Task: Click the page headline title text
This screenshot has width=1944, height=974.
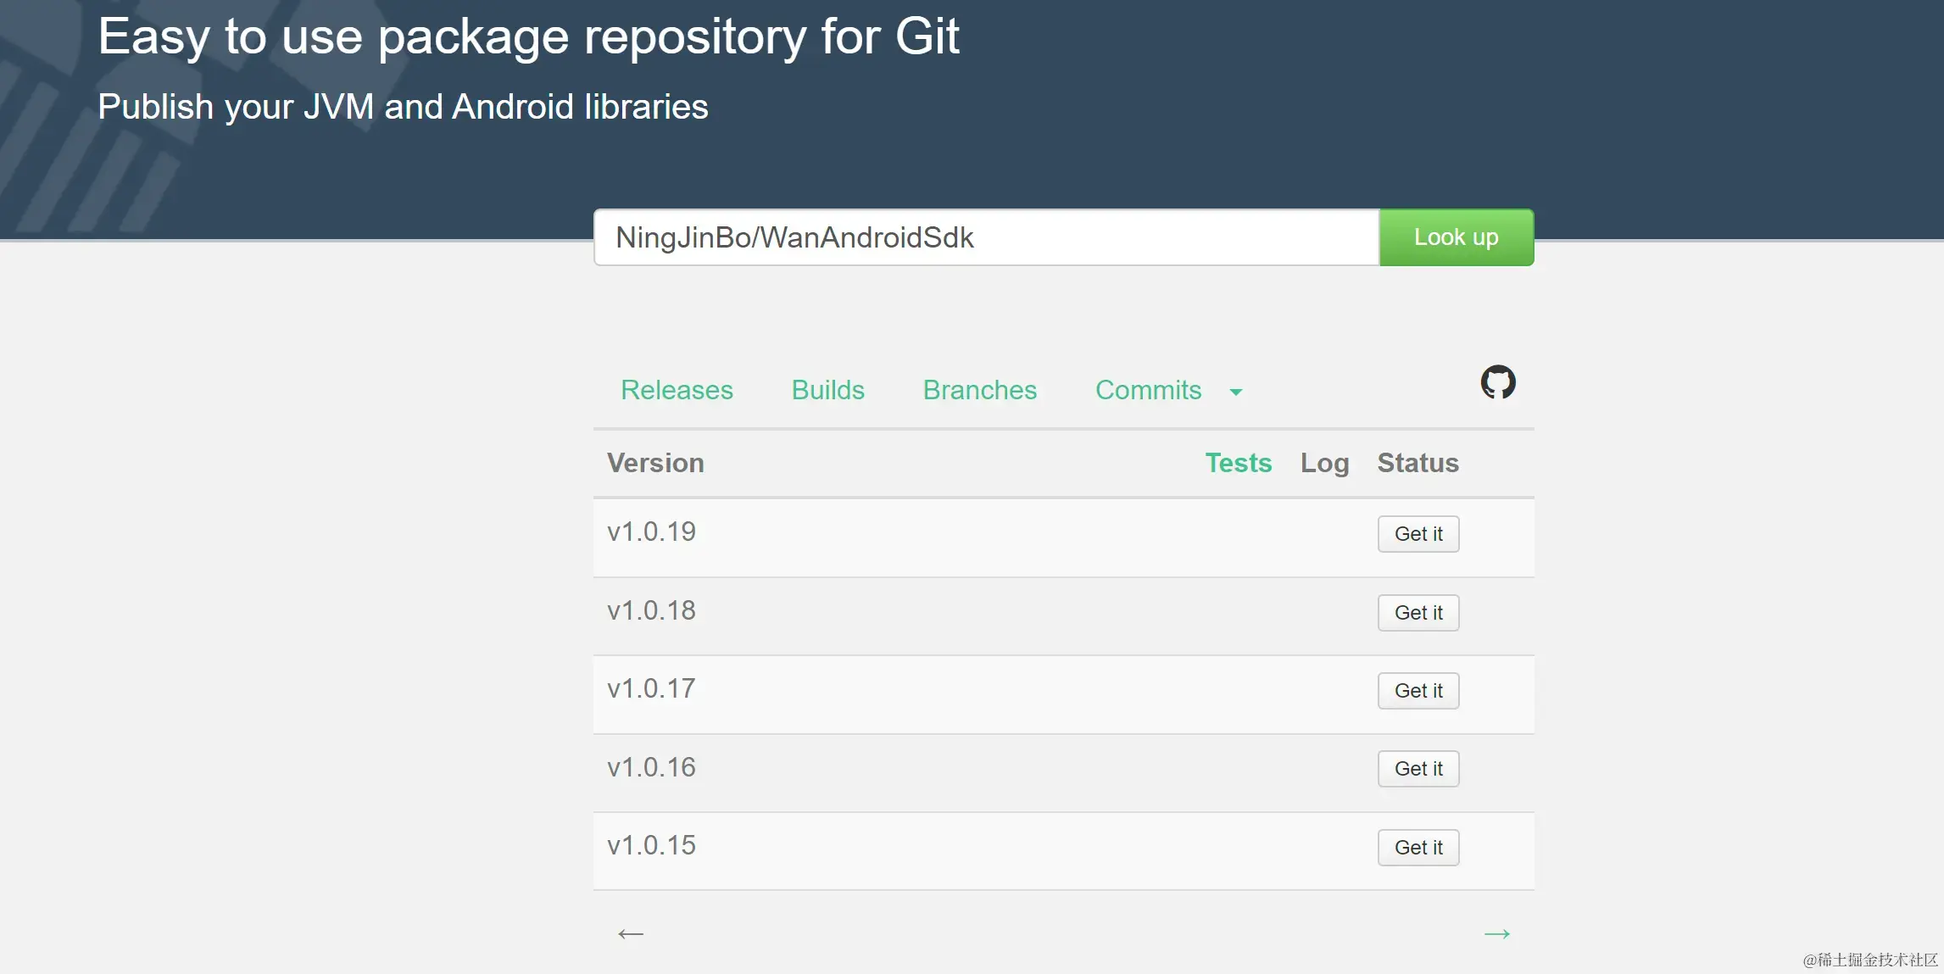Action: 528,36
